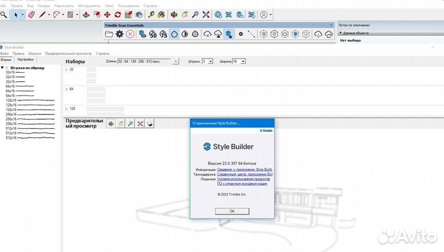
Task: Toggle the hatched circle display icon
Action: 195,35
